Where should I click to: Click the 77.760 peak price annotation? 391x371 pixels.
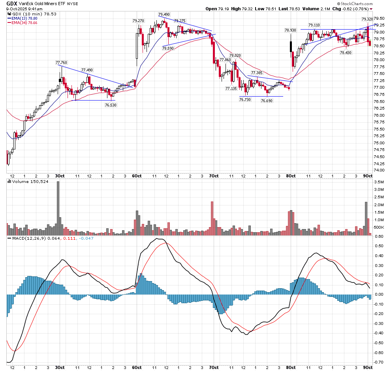(61, 62)
